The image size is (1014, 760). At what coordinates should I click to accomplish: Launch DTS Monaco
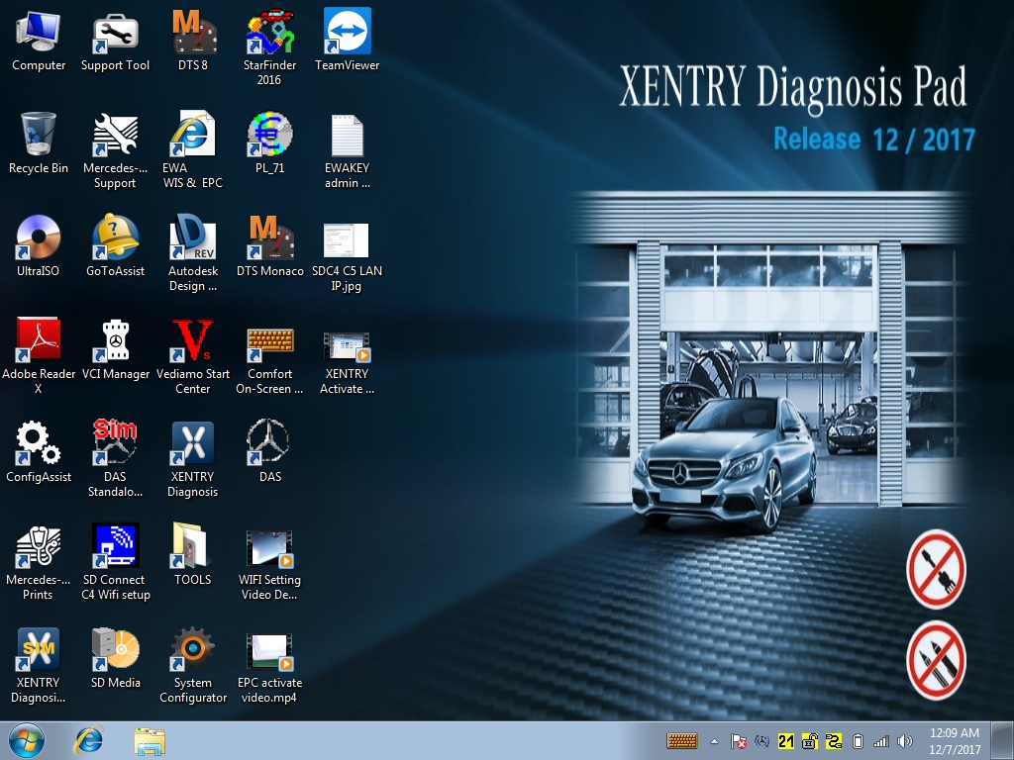click(x=269, y=245)
